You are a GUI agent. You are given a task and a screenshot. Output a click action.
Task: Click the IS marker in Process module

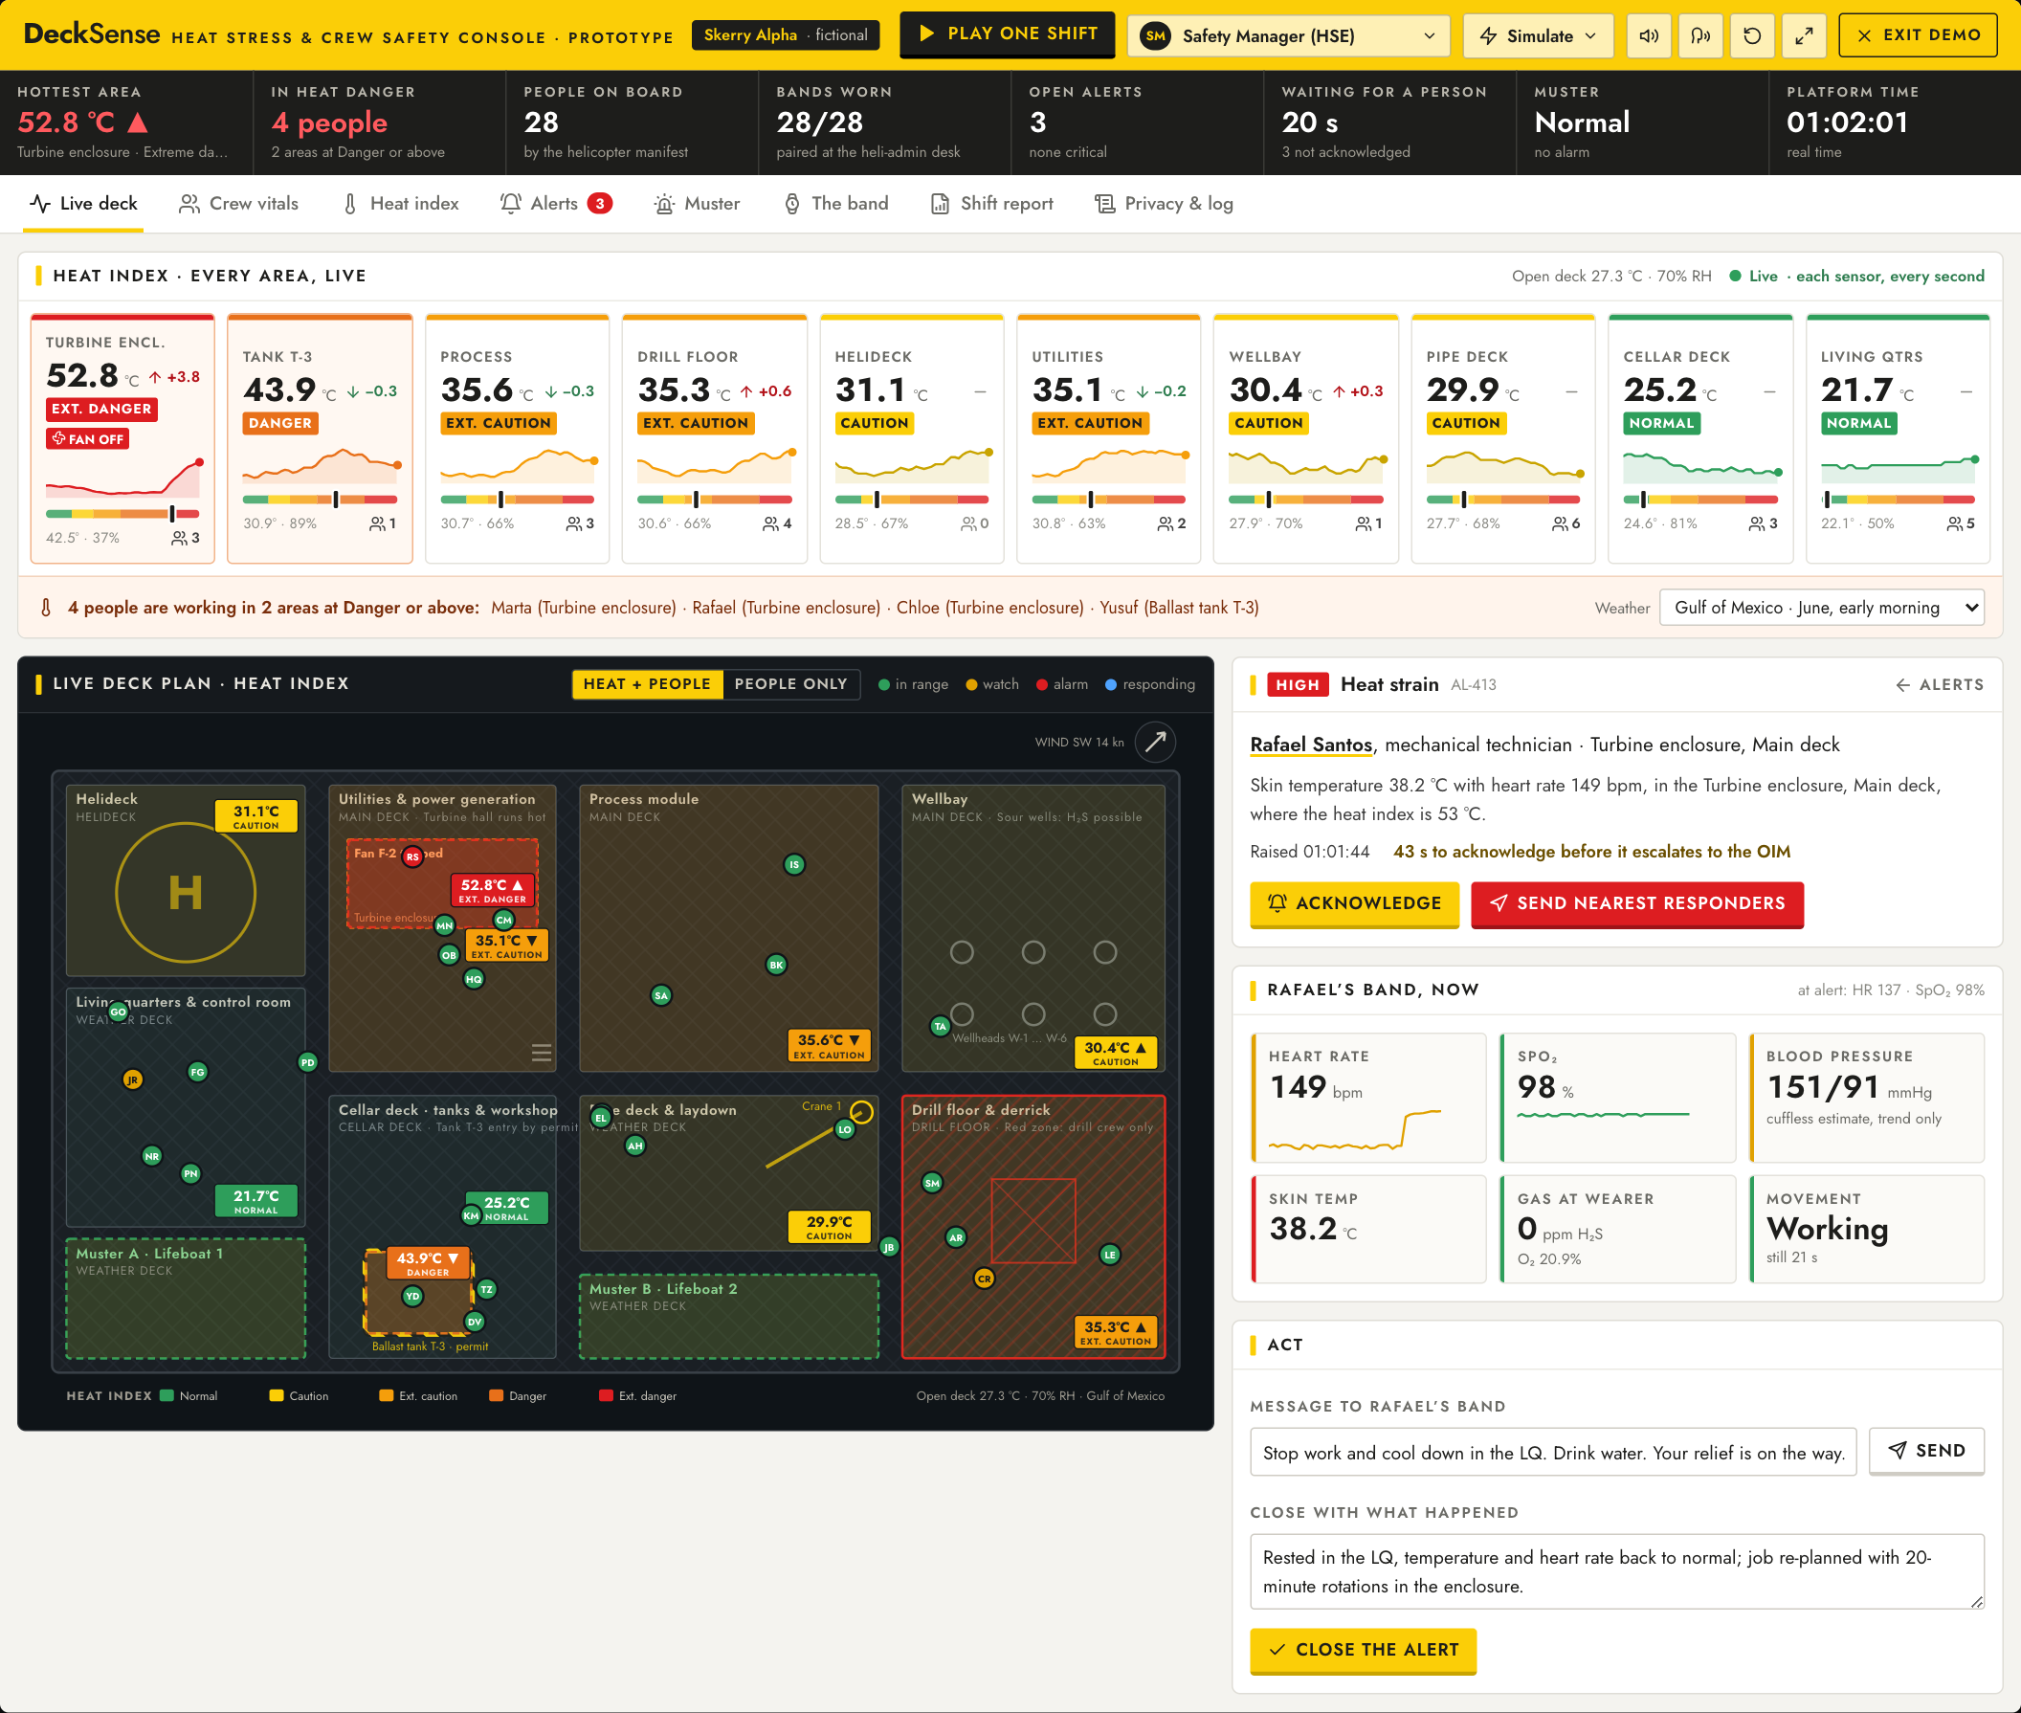pos(794,864)
